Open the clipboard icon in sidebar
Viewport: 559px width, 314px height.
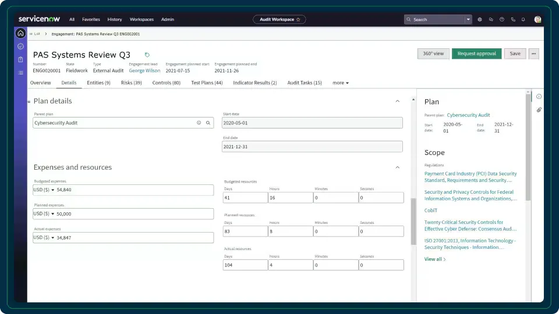click(x=21, y=59)
